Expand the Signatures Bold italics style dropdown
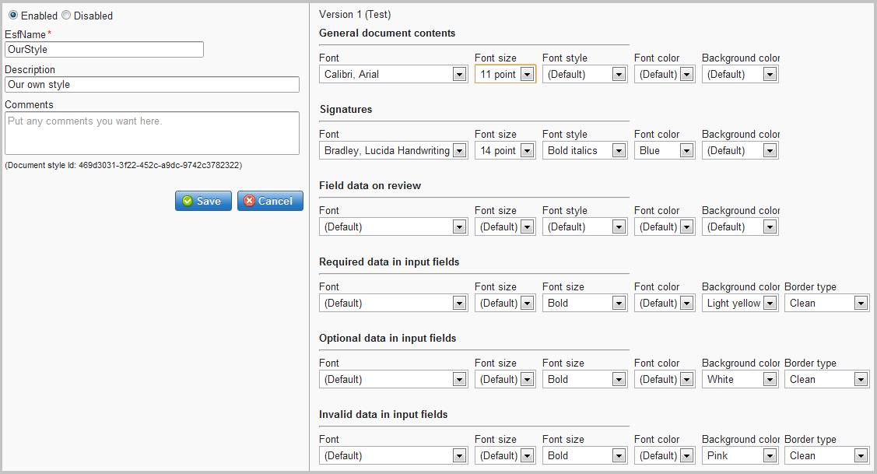This screenshot has width=877, height=474. 584,151
